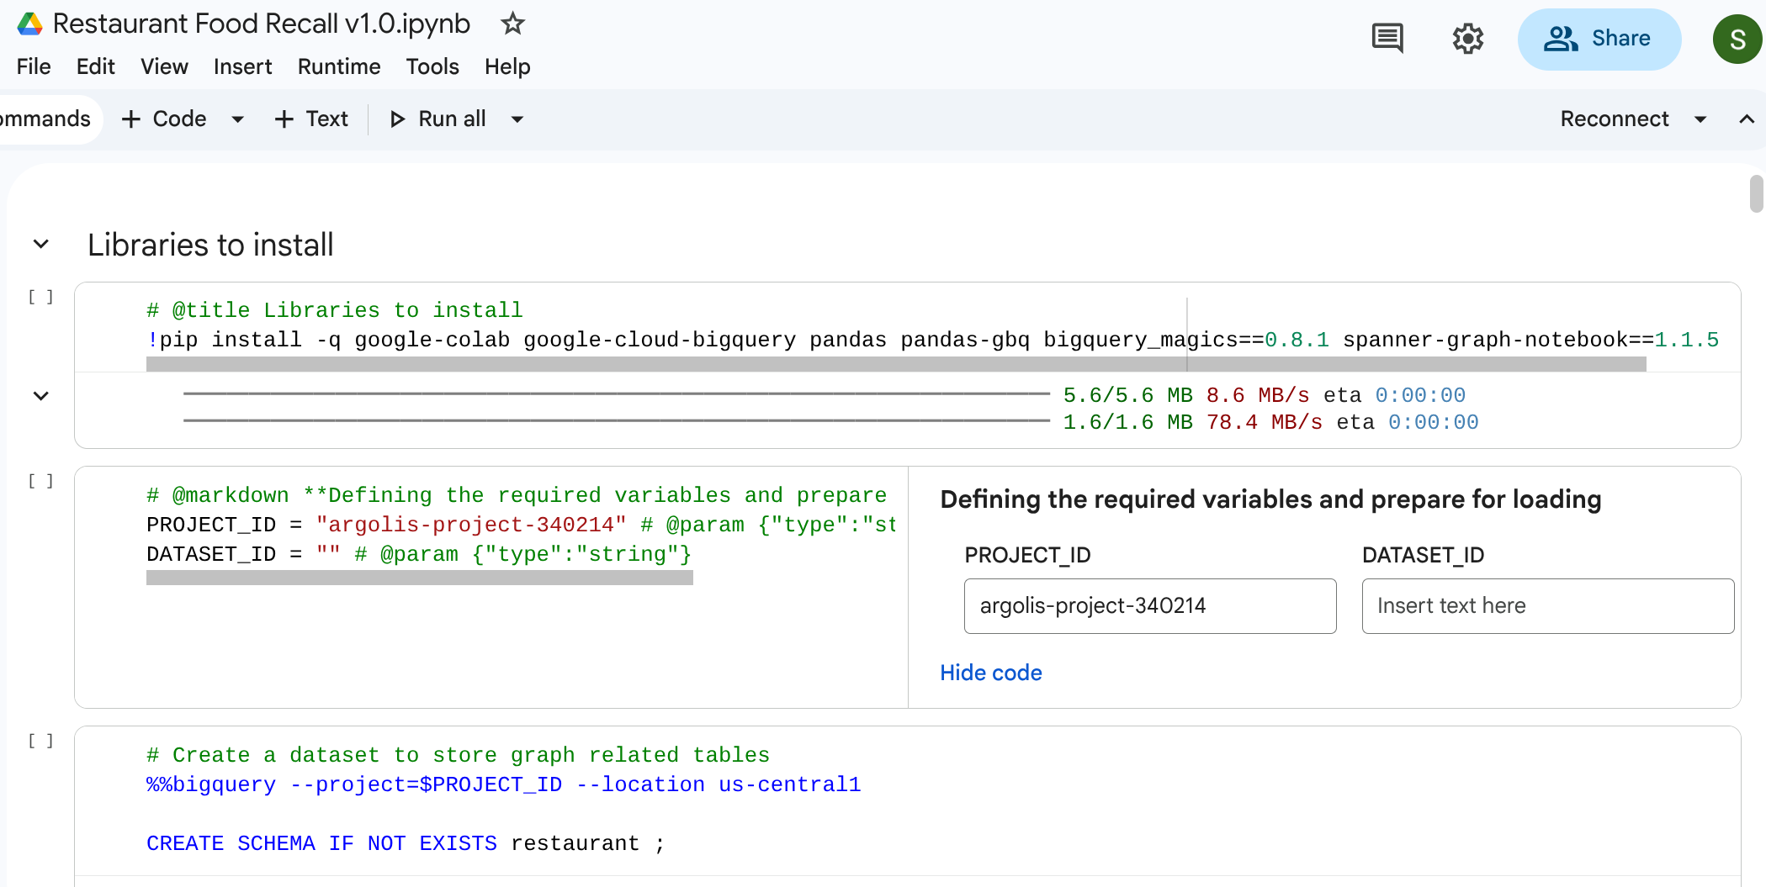Open the Runtime menu
Image resolution: width=1766 pixels, height=887 pixels.
338,66
